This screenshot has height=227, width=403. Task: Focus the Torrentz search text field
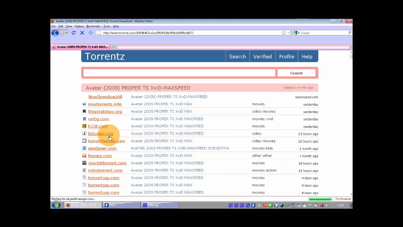(x=179, y=73)
